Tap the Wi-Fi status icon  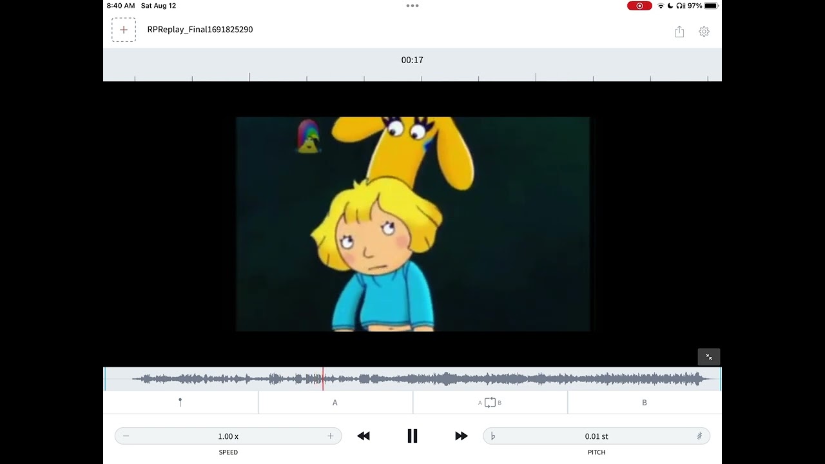coord(661,6)
